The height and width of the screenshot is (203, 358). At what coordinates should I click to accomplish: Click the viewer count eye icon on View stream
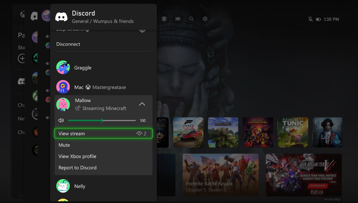139,133
